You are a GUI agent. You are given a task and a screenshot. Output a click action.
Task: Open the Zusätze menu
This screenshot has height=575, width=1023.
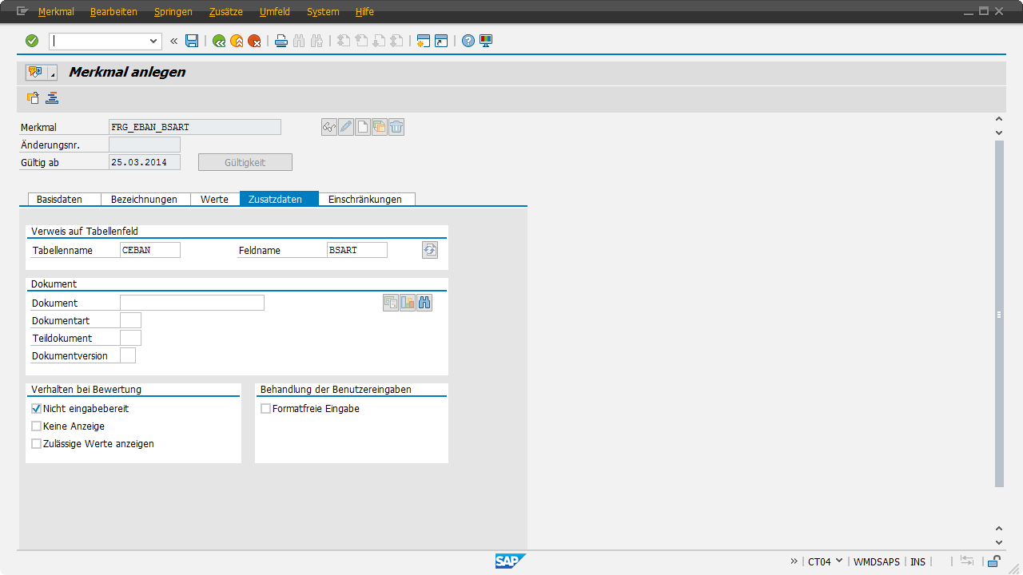pyautogui.click(x=225, y=12)
